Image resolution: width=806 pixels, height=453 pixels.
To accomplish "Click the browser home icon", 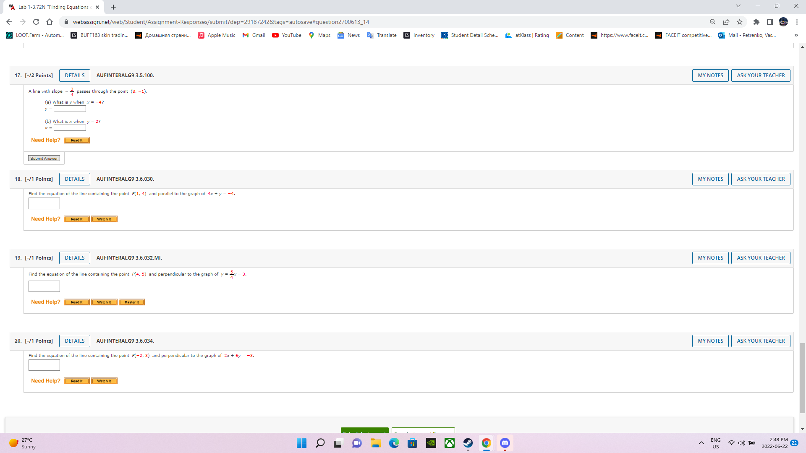I will (50, 22).
